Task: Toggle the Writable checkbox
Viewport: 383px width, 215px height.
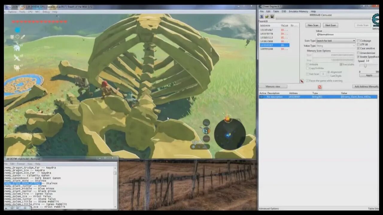Action: tap(307, 64)
